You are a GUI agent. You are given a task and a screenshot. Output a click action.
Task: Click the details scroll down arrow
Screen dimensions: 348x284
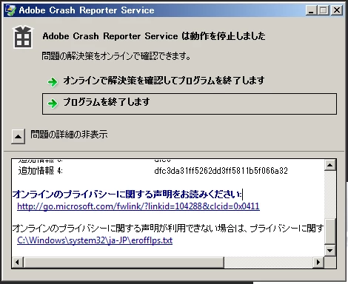pyautogui.click(x=330, y=251)
